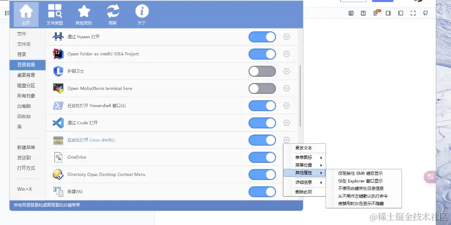Image resolution: width=451 pixels, height=225 pixels.
Task: Click the list vertical scrollbar thumb
Action: pos(301,96)
